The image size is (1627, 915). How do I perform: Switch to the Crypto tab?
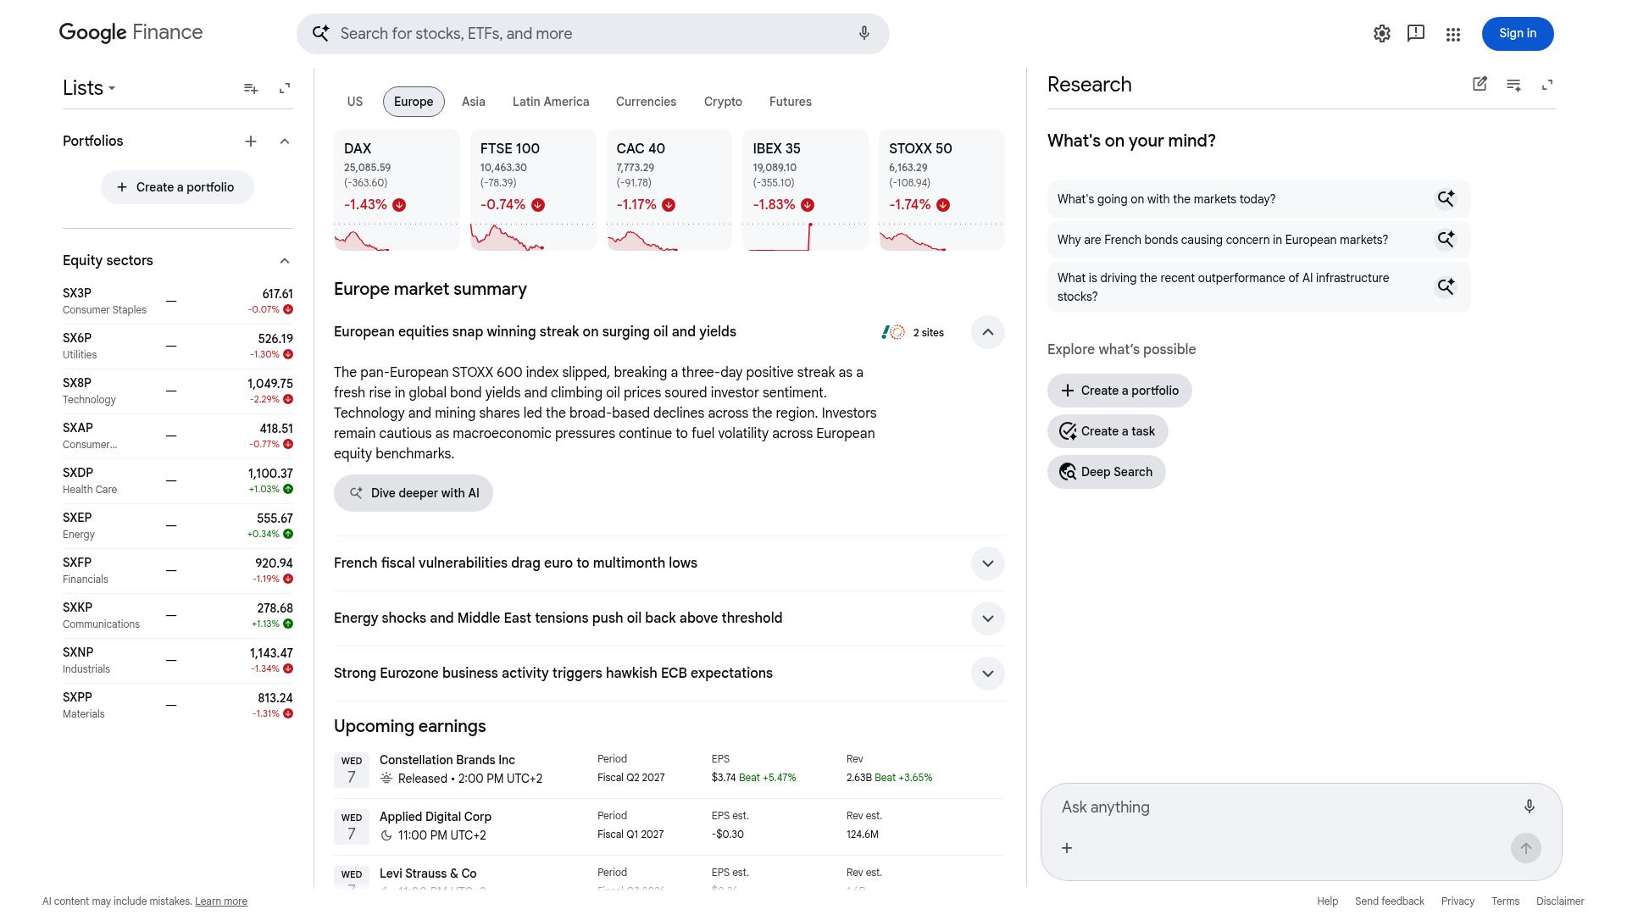(x=723, y=102)
